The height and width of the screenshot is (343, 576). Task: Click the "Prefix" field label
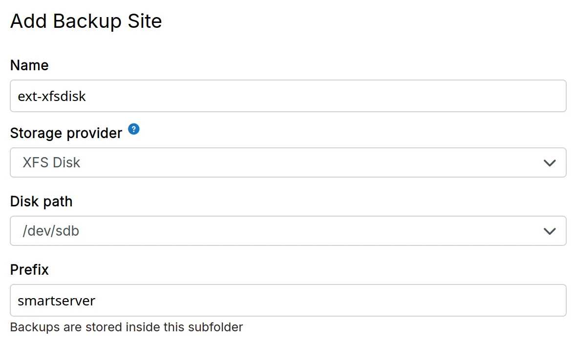click(x=29, y=270)
